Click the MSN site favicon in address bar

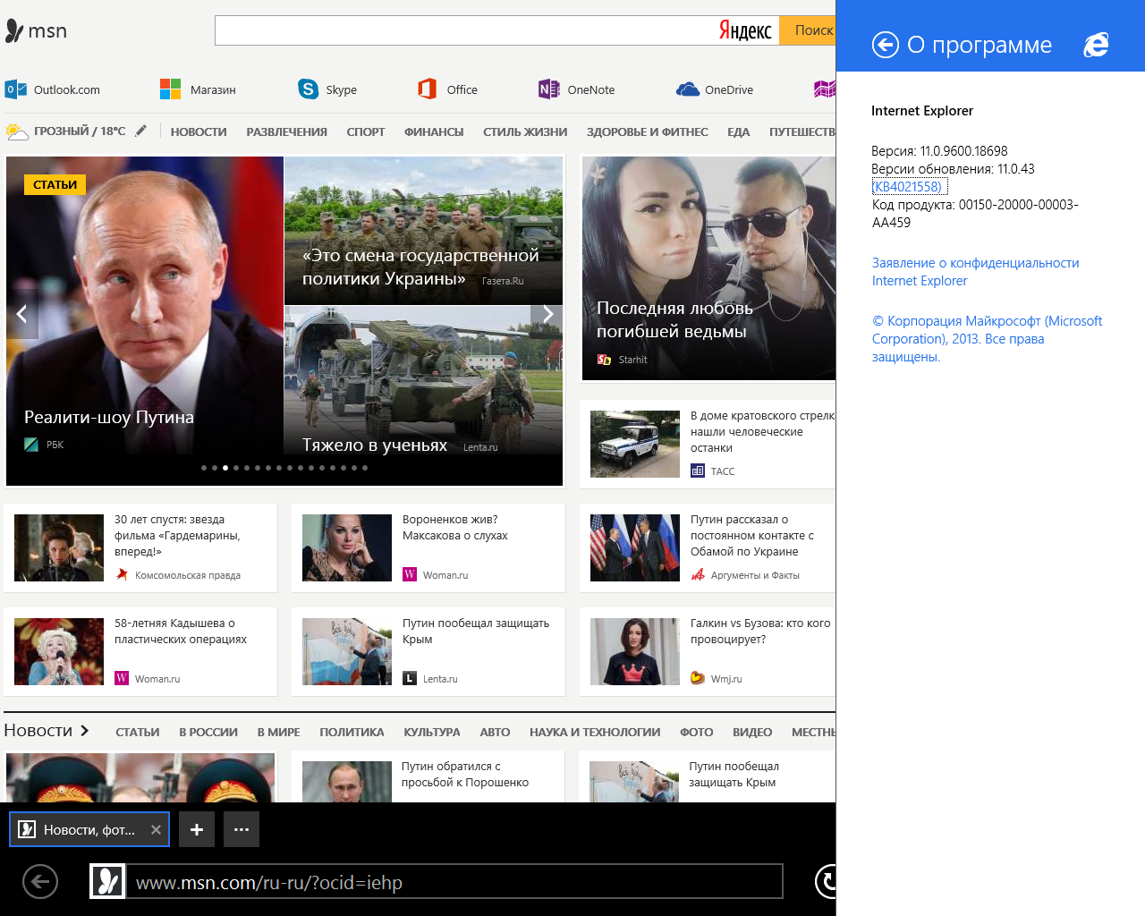107,882
